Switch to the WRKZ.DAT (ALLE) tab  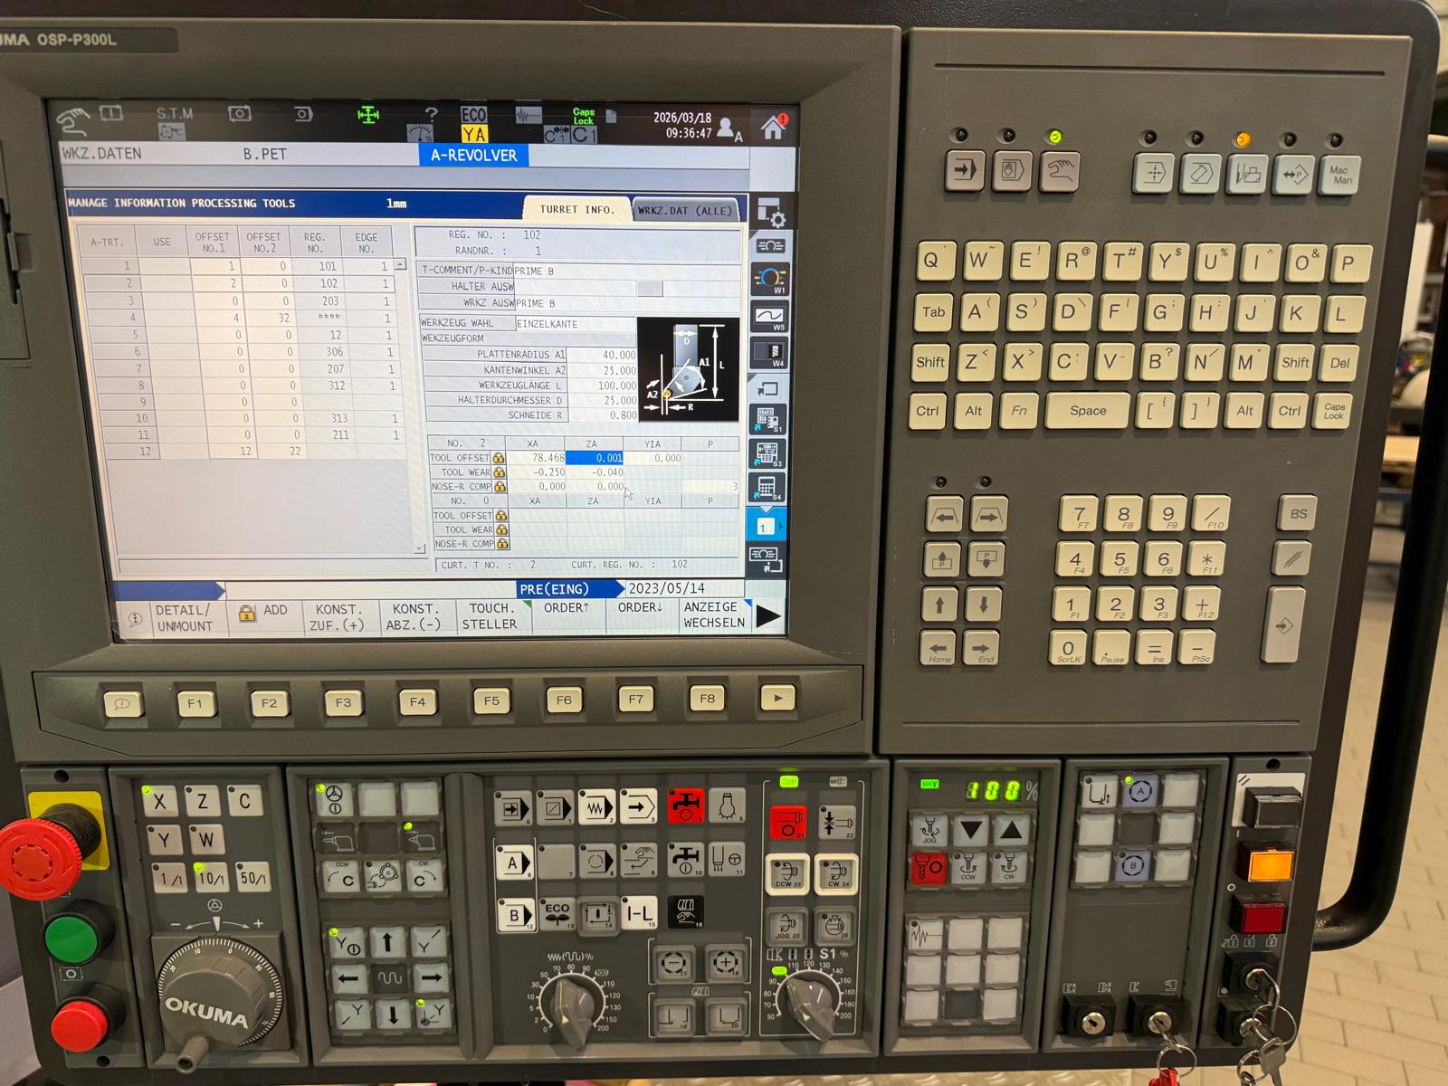point(685,210)
